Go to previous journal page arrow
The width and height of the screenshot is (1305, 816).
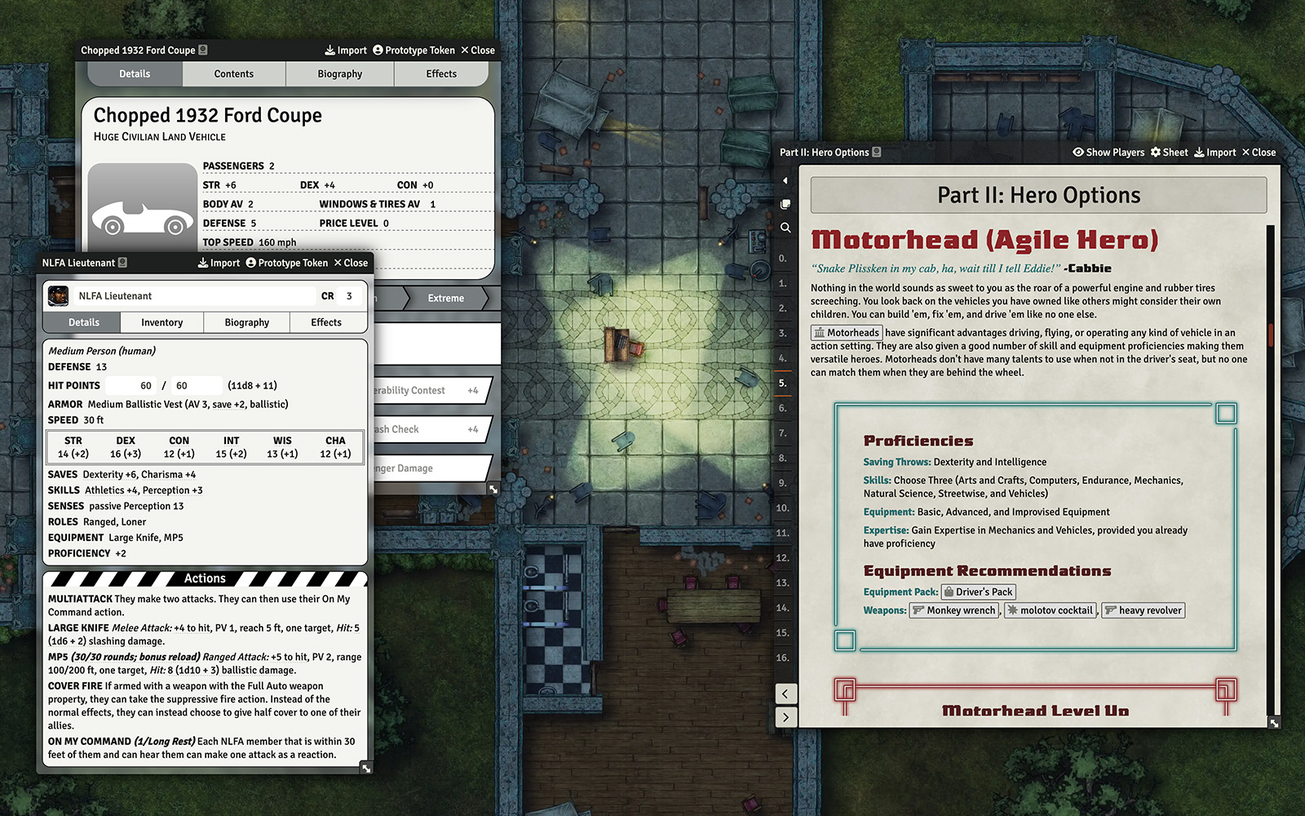(x=785, y=694)
